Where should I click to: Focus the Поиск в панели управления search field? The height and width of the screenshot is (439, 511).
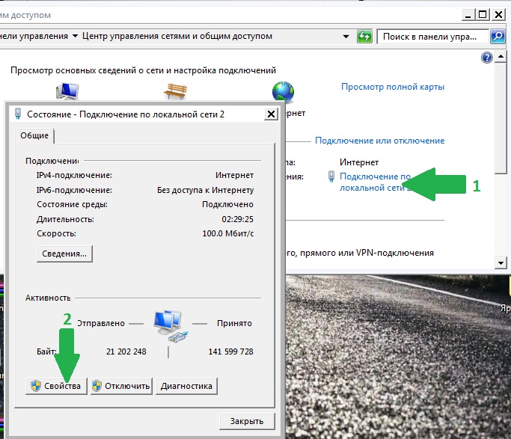[x=432, y=37]
